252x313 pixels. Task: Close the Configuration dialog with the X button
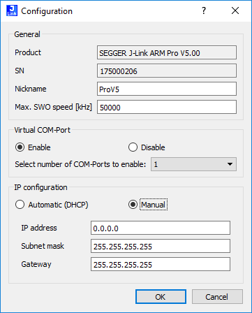(235, 10)
